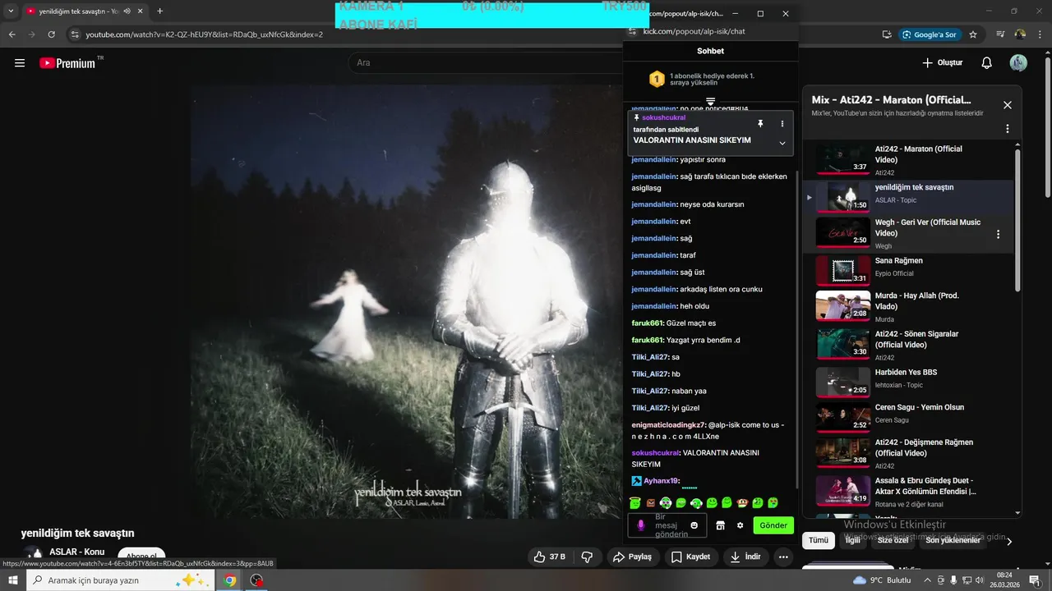Click purple microphone icon in chat input
The width and height of the screenshot is (1052, 591).
(x=641, y=525)
